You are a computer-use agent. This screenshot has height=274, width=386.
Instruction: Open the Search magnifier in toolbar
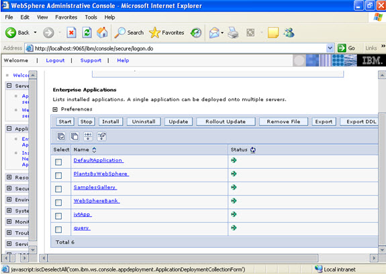pyautogui.click(x=119, y=32)
